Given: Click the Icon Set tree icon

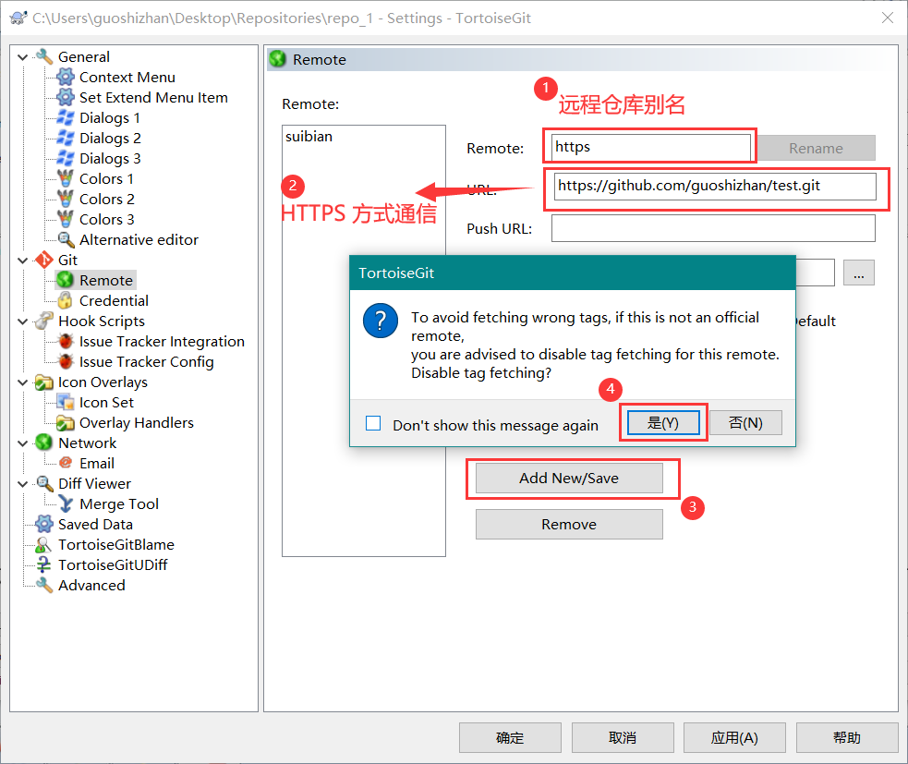Looking at the screenshot, I should point(66,402).
